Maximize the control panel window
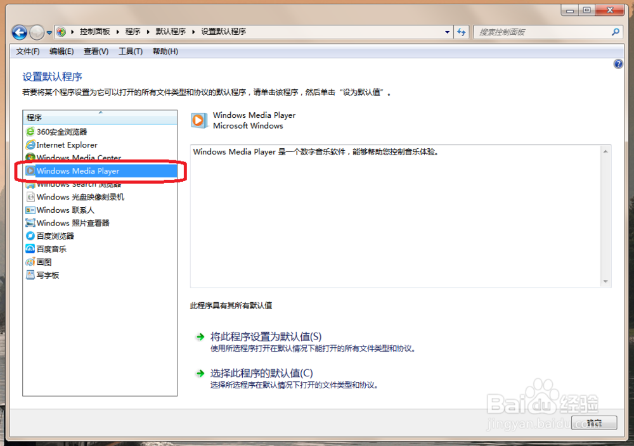The image size is (634, 446). click(586, 11)
